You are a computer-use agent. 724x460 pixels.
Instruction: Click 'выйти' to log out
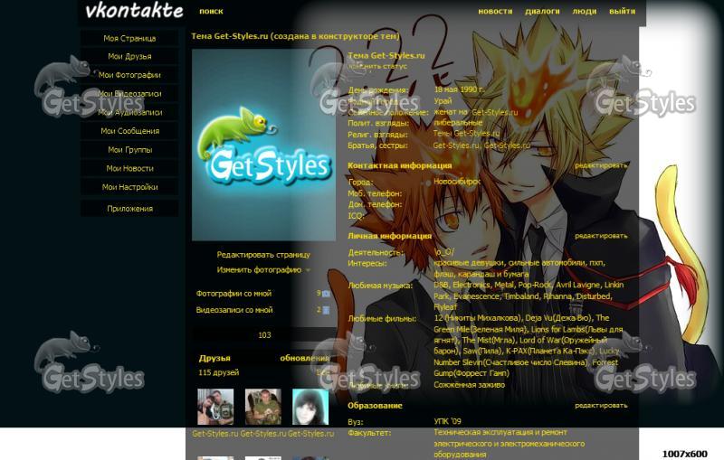(x=622, y=12)
